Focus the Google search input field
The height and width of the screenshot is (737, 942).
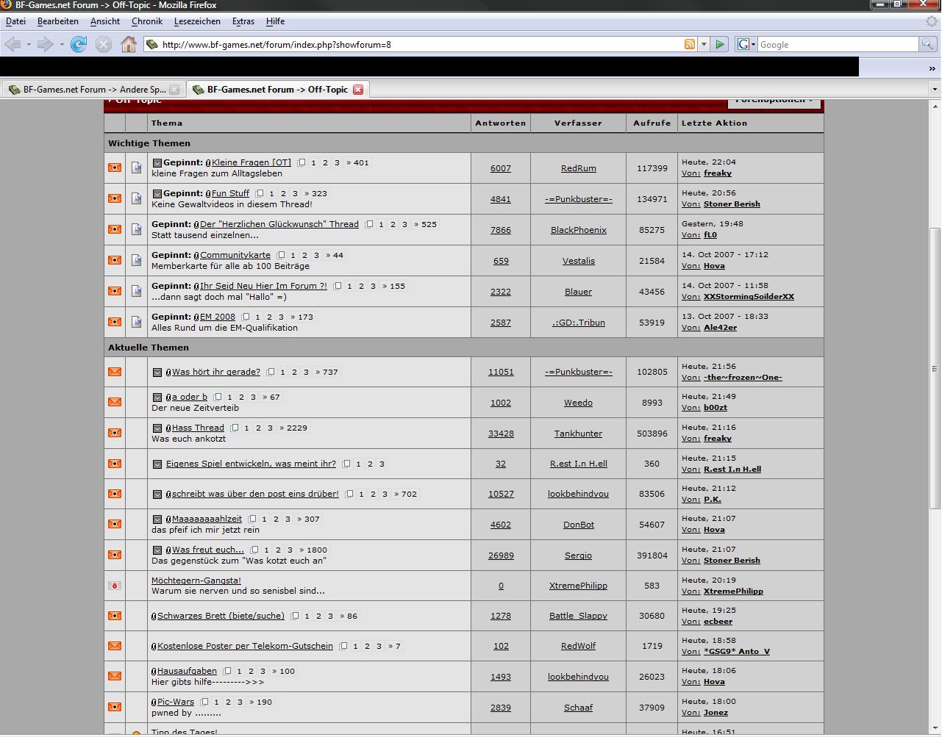[x=838, y=44]
